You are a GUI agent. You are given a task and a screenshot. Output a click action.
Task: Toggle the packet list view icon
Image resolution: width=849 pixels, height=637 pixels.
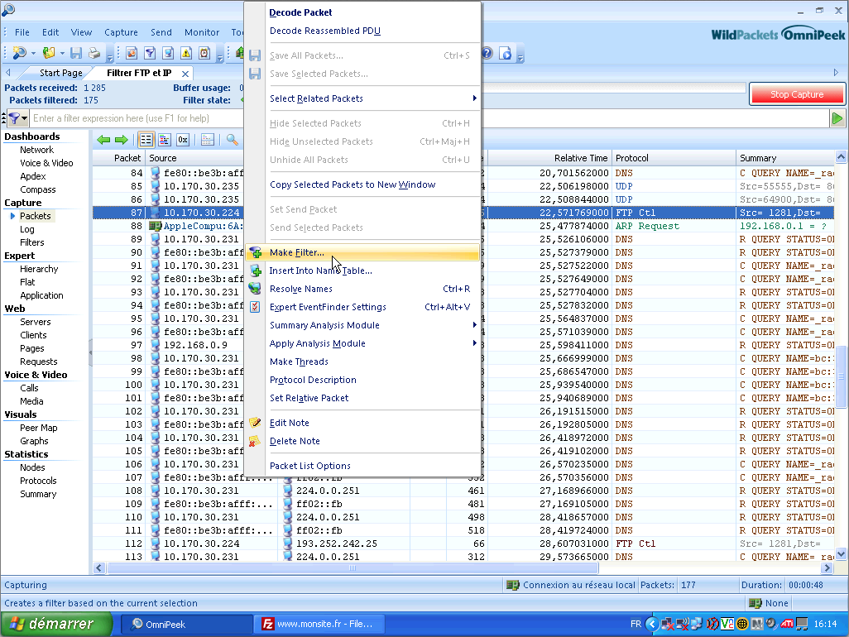click(146, 140)
